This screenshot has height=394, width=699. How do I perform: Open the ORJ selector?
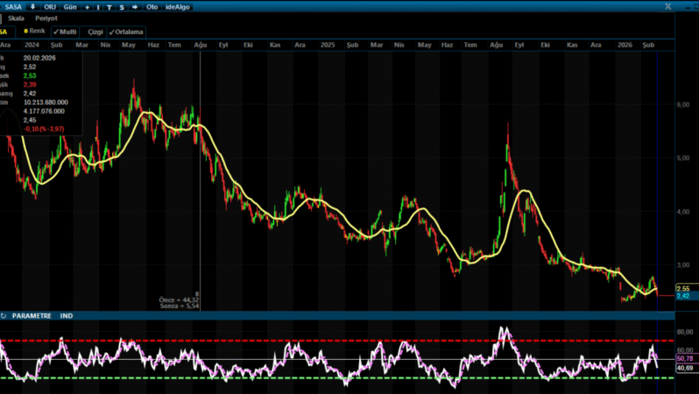pyautogui.click(x=49, y=7)
